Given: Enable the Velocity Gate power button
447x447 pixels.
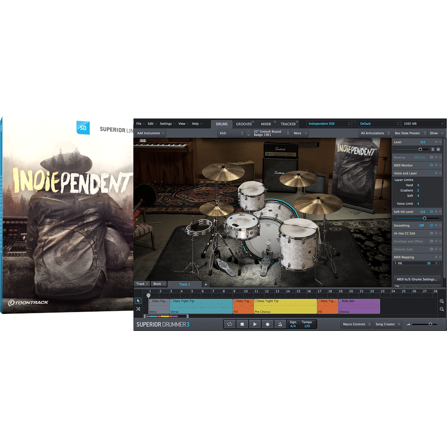Looking at the screenshot, I should (x=431, y=249).
